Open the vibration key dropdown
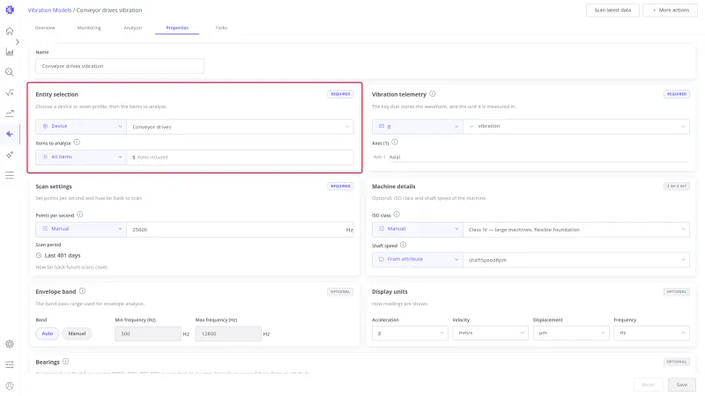The height and width of the screenshot is (396, 705). click(576, 127)
